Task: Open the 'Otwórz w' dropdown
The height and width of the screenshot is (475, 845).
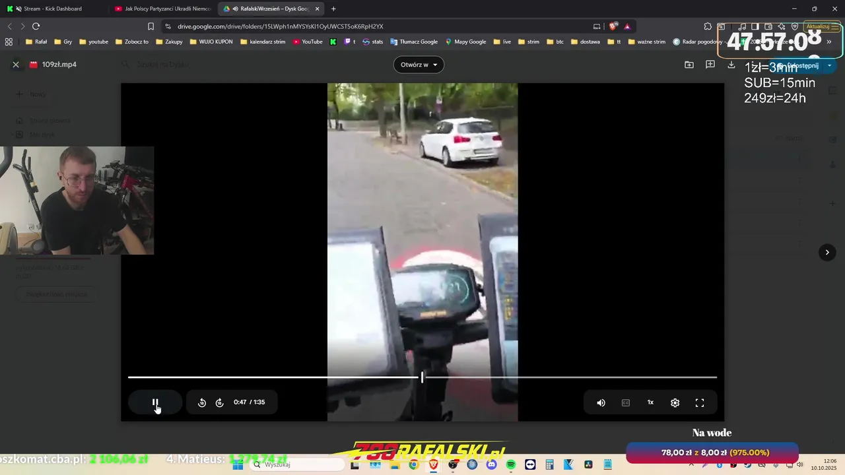Action: pos(419,65)
